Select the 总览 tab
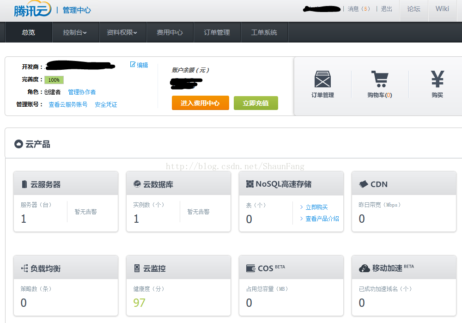The height and width of the screenshot is (323, 462). point(28,32)
